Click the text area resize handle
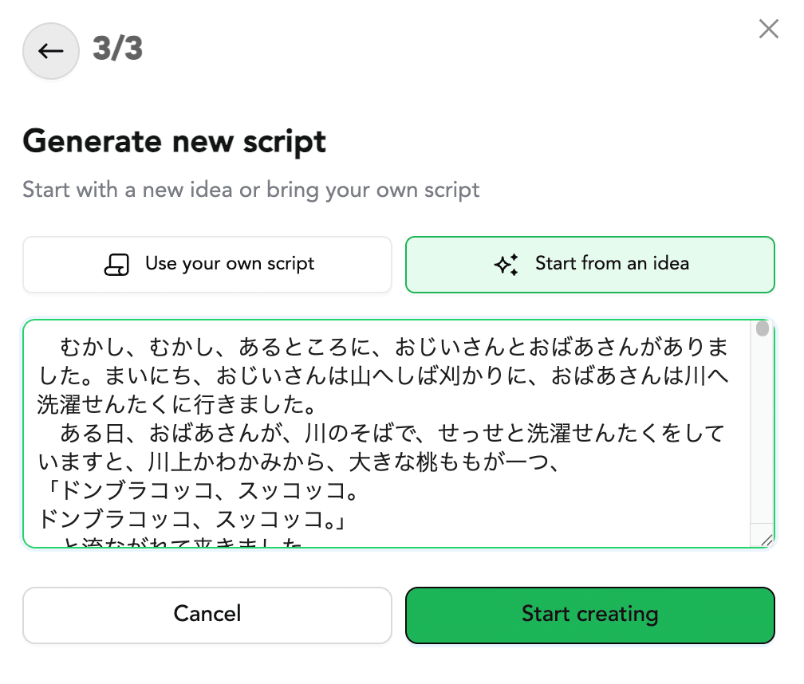Viewport: 804px width, 684px height. click(x=767, y=540)
